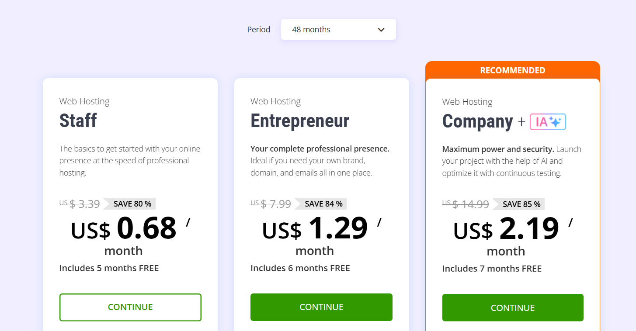Click the SAVE 84 % tag
Image resolution: width=636 pixels, height=331 pixels.
[x=320, y=203]
